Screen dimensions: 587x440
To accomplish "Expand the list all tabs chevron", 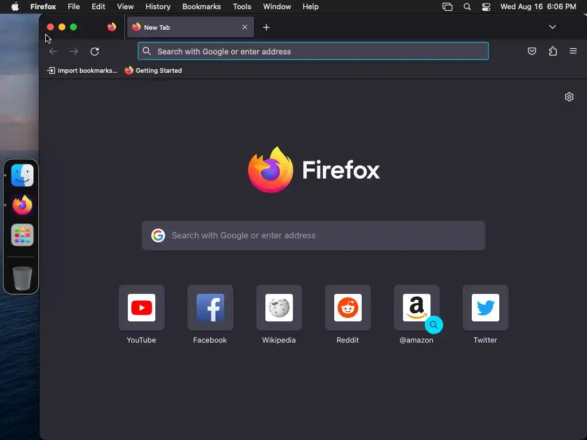I will click(552, 27).
